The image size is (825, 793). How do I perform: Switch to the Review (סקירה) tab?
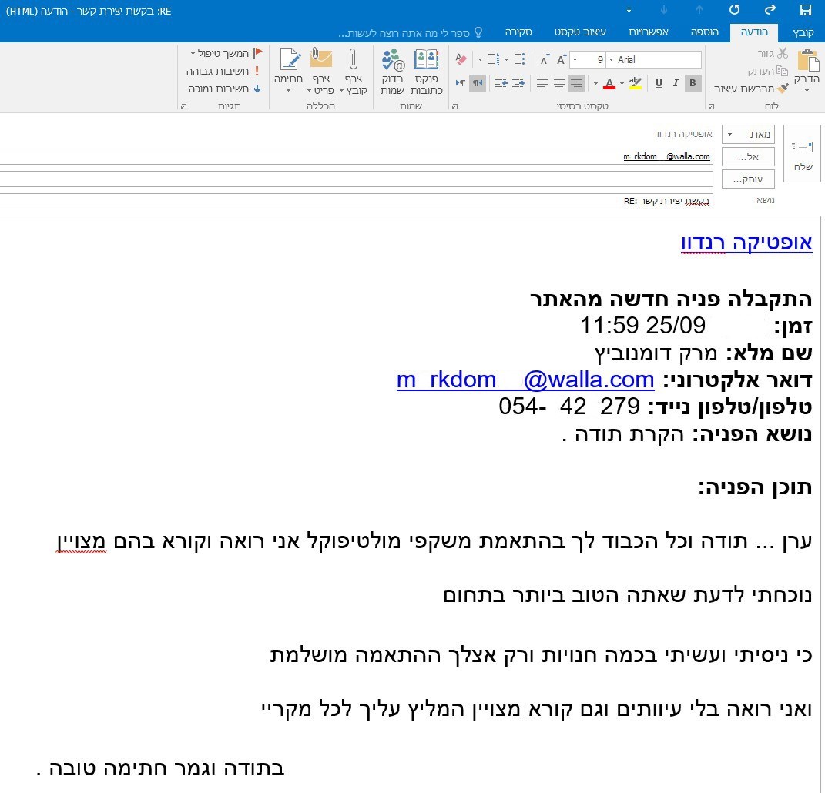pyautogui.click(x=518, y=32)
